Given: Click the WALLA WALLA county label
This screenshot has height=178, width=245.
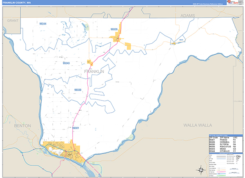Looking at the screenshot, I should point(198,125).
